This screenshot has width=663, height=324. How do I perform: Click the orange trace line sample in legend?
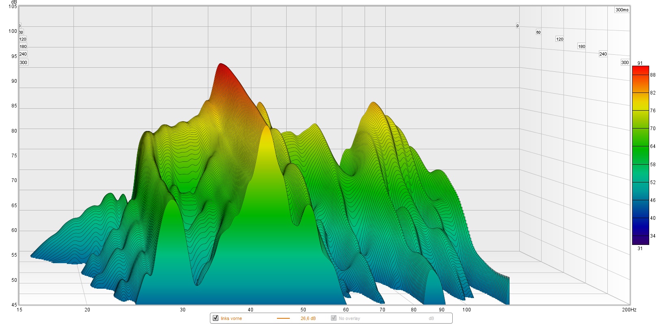(283, 318)
